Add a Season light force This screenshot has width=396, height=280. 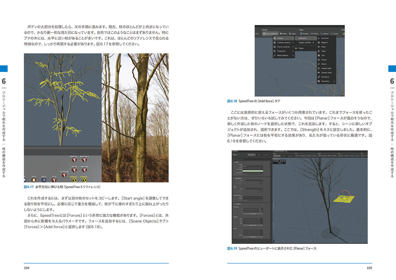pos(326,68)
